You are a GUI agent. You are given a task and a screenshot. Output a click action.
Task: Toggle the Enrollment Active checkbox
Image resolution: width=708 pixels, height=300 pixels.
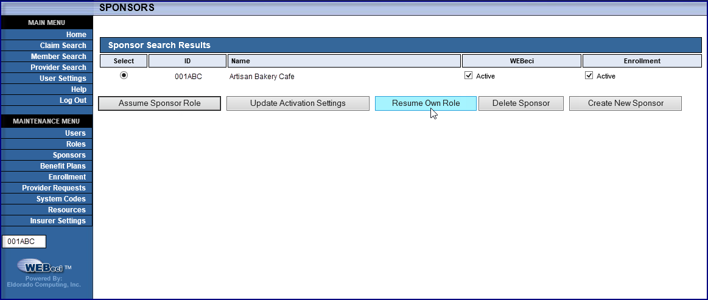589,75
